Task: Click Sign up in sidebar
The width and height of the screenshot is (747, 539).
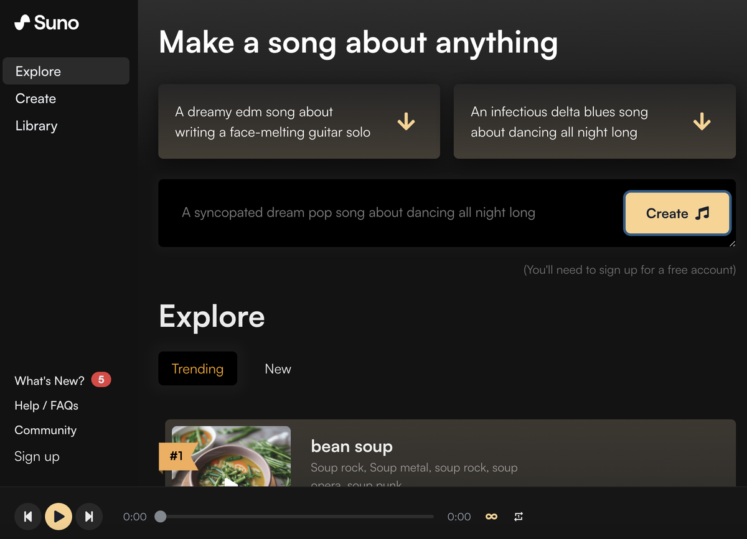Action: (x=37, y=456)
